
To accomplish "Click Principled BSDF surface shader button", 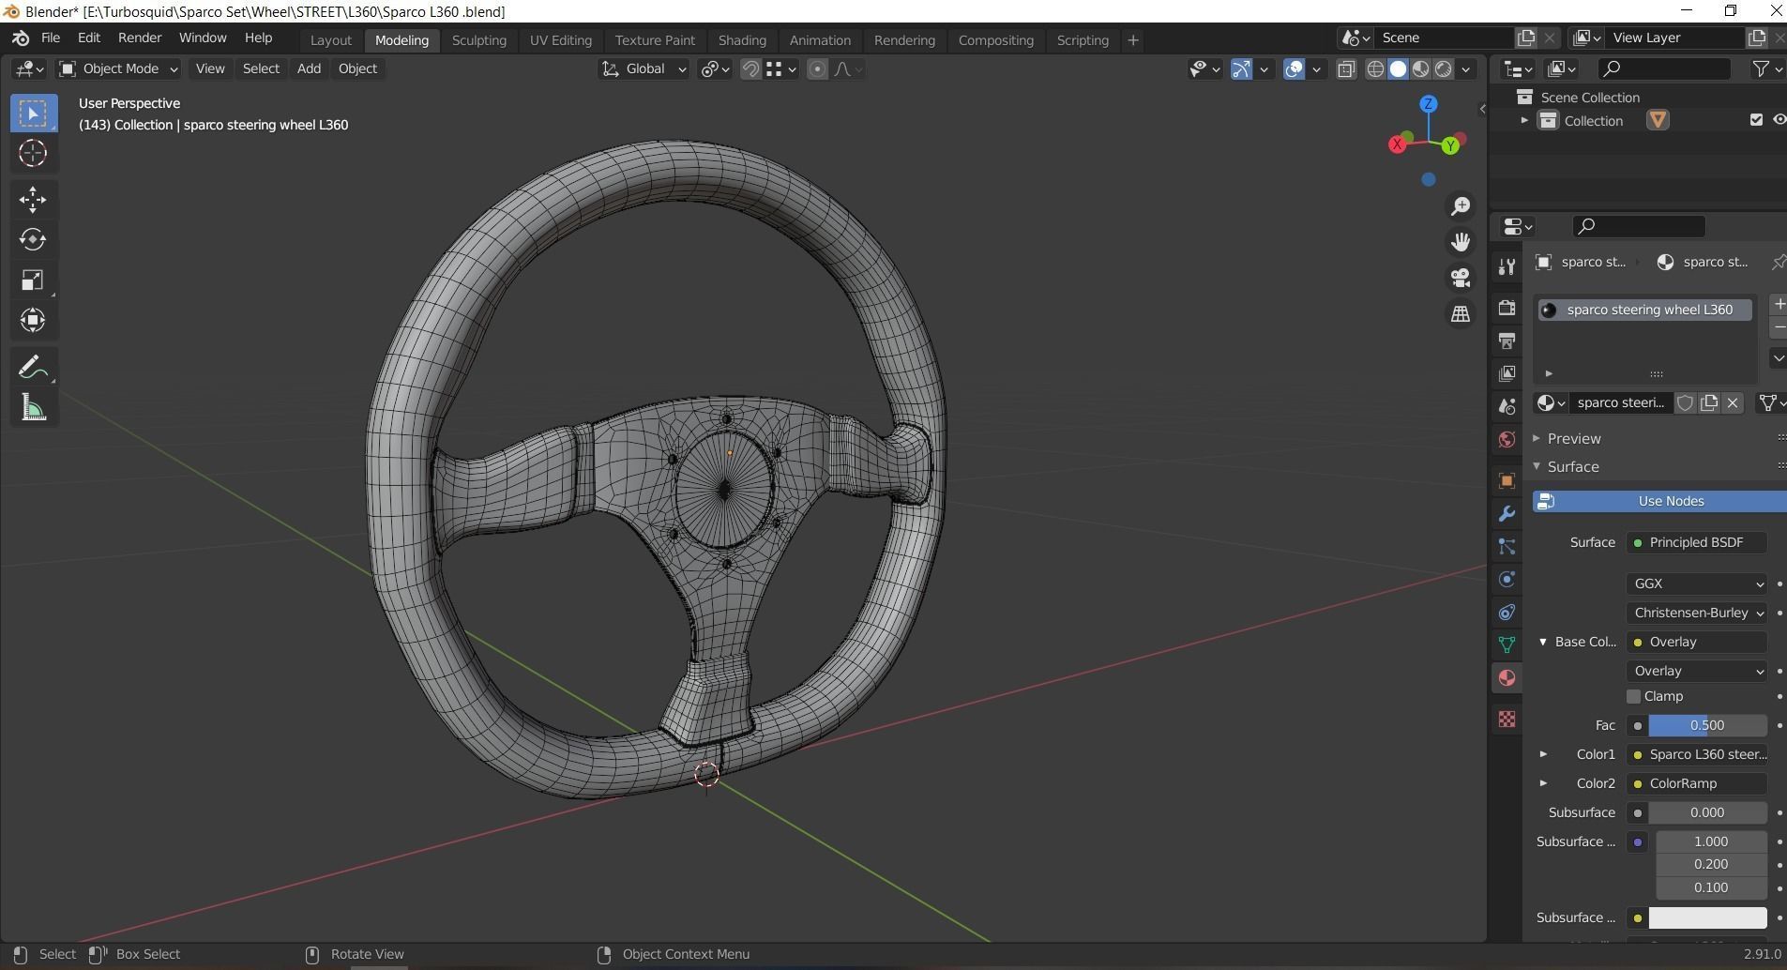I will [x=1696, y=542].
